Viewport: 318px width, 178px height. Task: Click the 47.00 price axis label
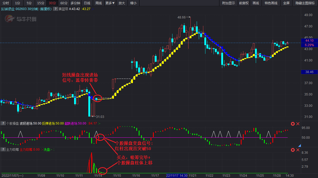(309, 26)
